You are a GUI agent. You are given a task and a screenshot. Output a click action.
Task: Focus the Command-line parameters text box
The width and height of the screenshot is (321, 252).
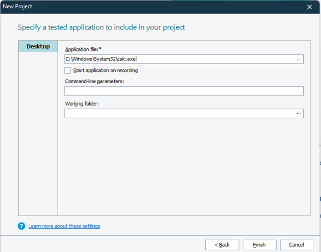click(183, 91)
